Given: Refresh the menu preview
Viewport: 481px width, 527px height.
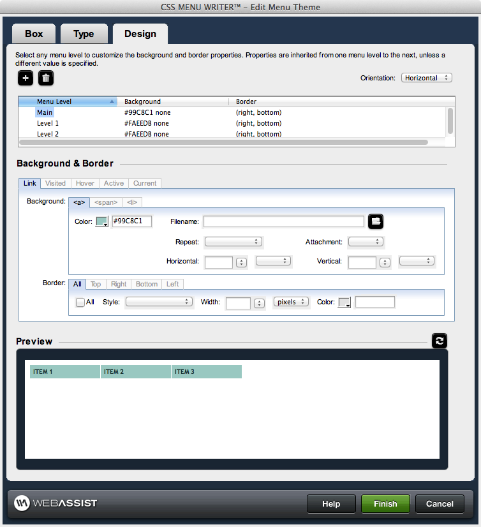Looking at the screenshot, I should (440, 341).
